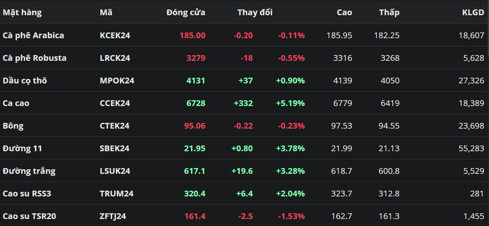489x226 pixels.
Task: Click the Mặt hàng column header
Action: [22, 12]
